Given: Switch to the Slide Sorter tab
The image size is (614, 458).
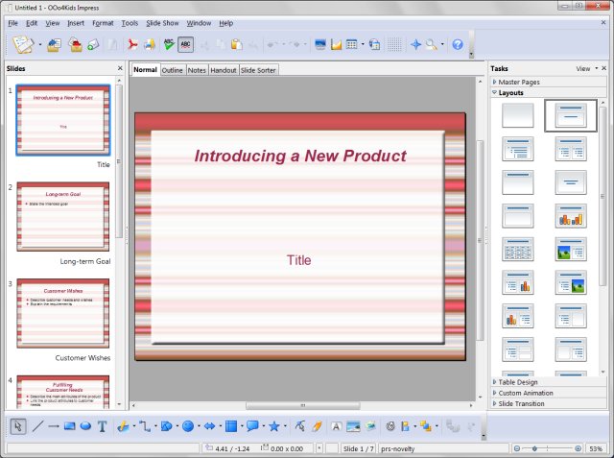Looking at the screenshot, I should pos(259,70).
